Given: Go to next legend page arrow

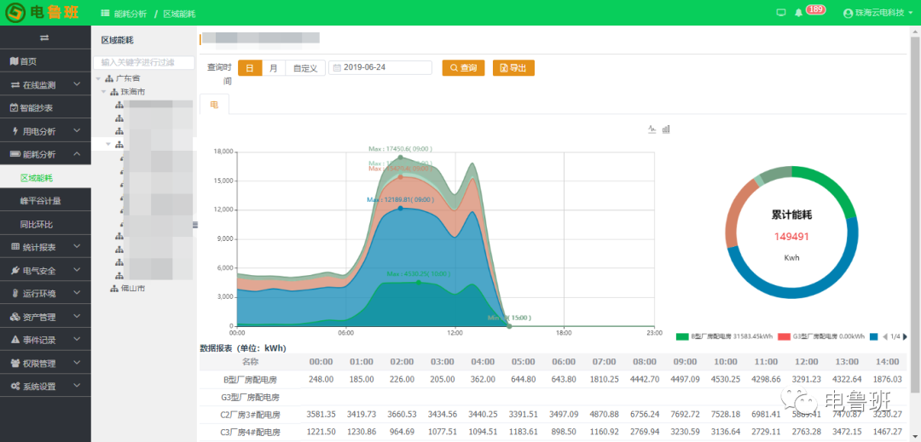Looking at the screenshot, I should (905, 336).
